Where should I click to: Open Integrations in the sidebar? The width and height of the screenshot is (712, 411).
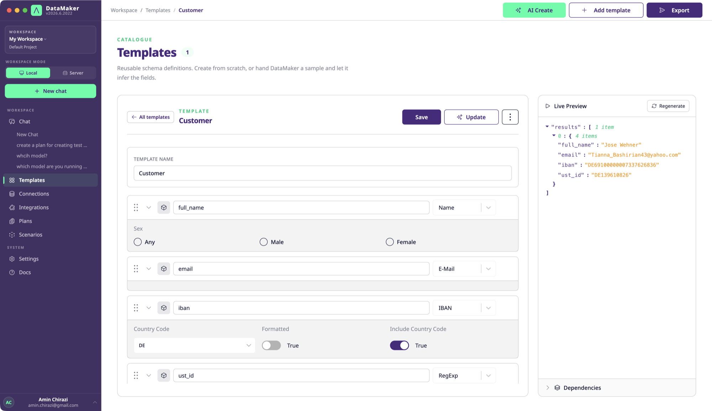[51, 207]
